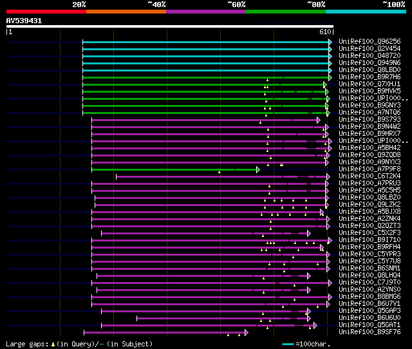Select the UniRef100_C5YPR3 label
Screen dimensions: 412x349
[x=370, y=254]
